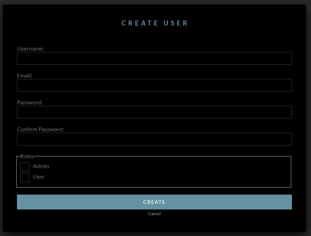The width and height of the screenshot is (311, 236).
Task: Toggle Admin by clicking its text label
Action: pyautogui.click(x=41, y=166)
